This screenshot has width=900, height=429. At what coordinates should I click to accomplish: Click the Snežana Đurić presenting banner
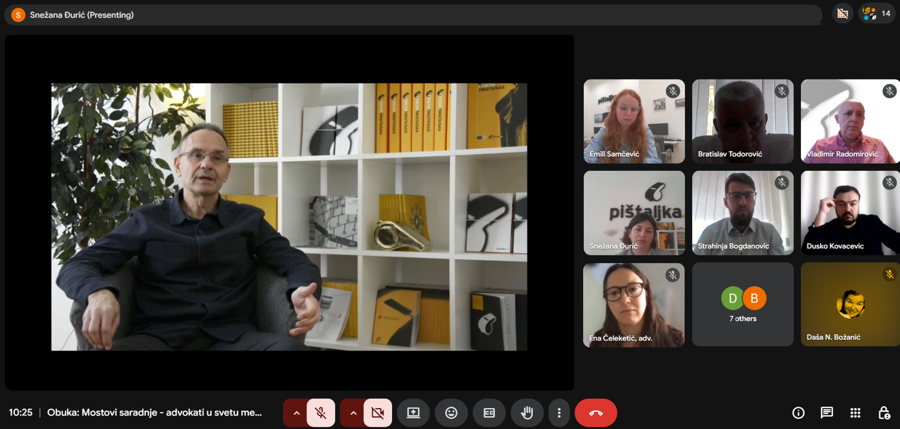(x=82, y=15)
